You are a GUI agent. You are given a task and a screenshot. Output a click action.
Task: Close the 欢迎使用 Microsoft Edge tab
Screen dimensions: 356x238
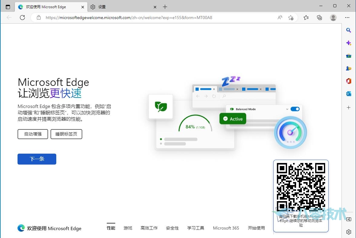[x=83, y=7]
